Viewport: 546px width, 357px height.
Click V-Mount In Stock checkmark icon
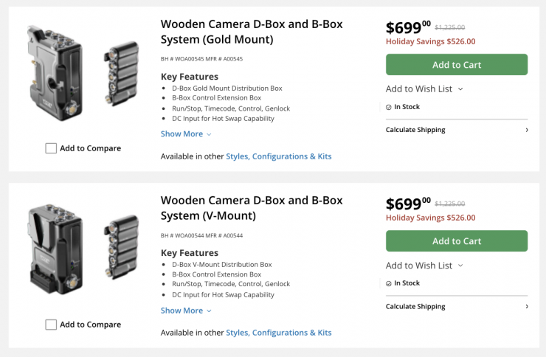tap(389, 283)
